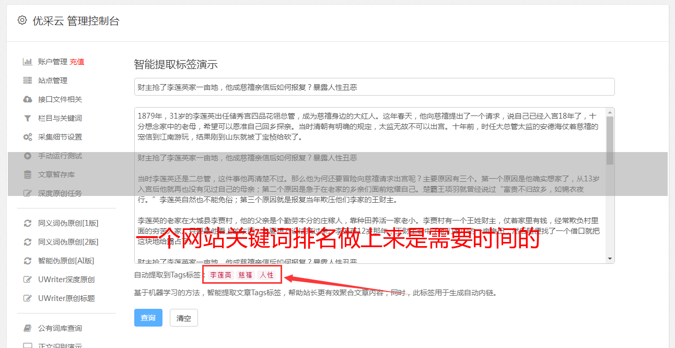Click into the article title input field
Image resolution: width=675 pixels, height=348 pixels.
pos(374,87)
